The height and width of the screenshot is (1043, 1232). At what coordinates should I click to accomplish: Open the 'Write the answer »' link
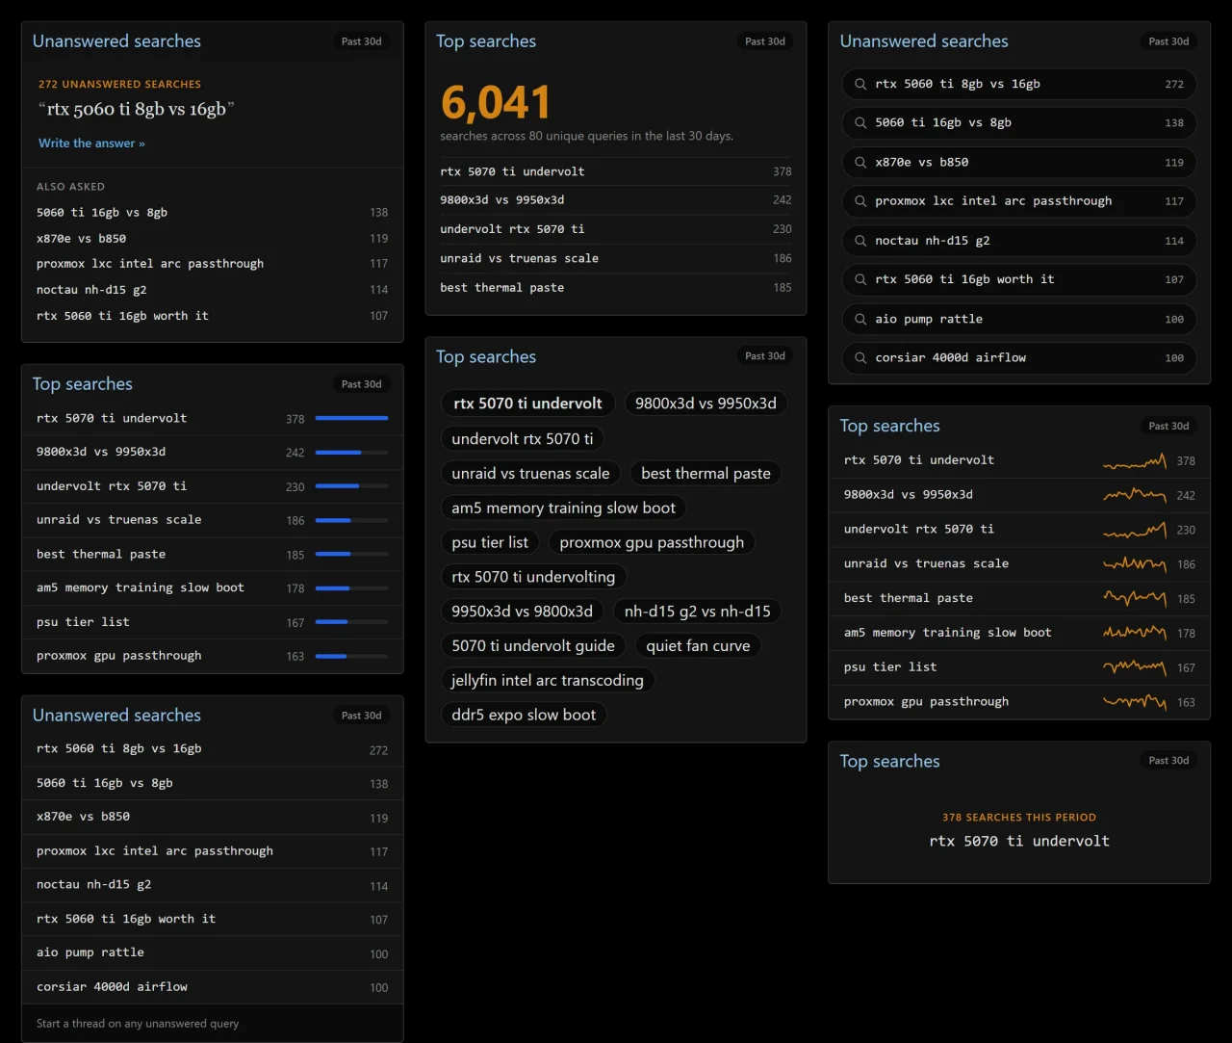91,143
